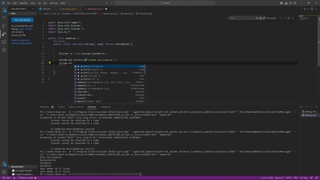Collapse the Breakpoints section header
The width and height of the screenshot is (320, 180).
click(22, 166)
